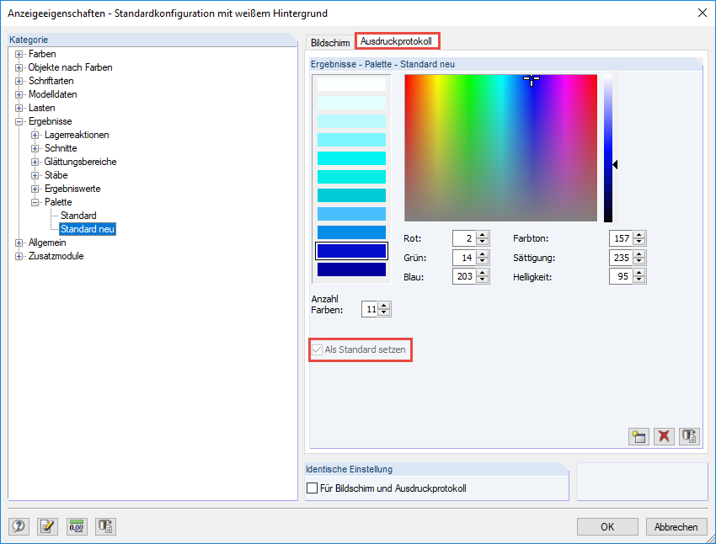Collapse the Ergebnisse node

point(19,121)
